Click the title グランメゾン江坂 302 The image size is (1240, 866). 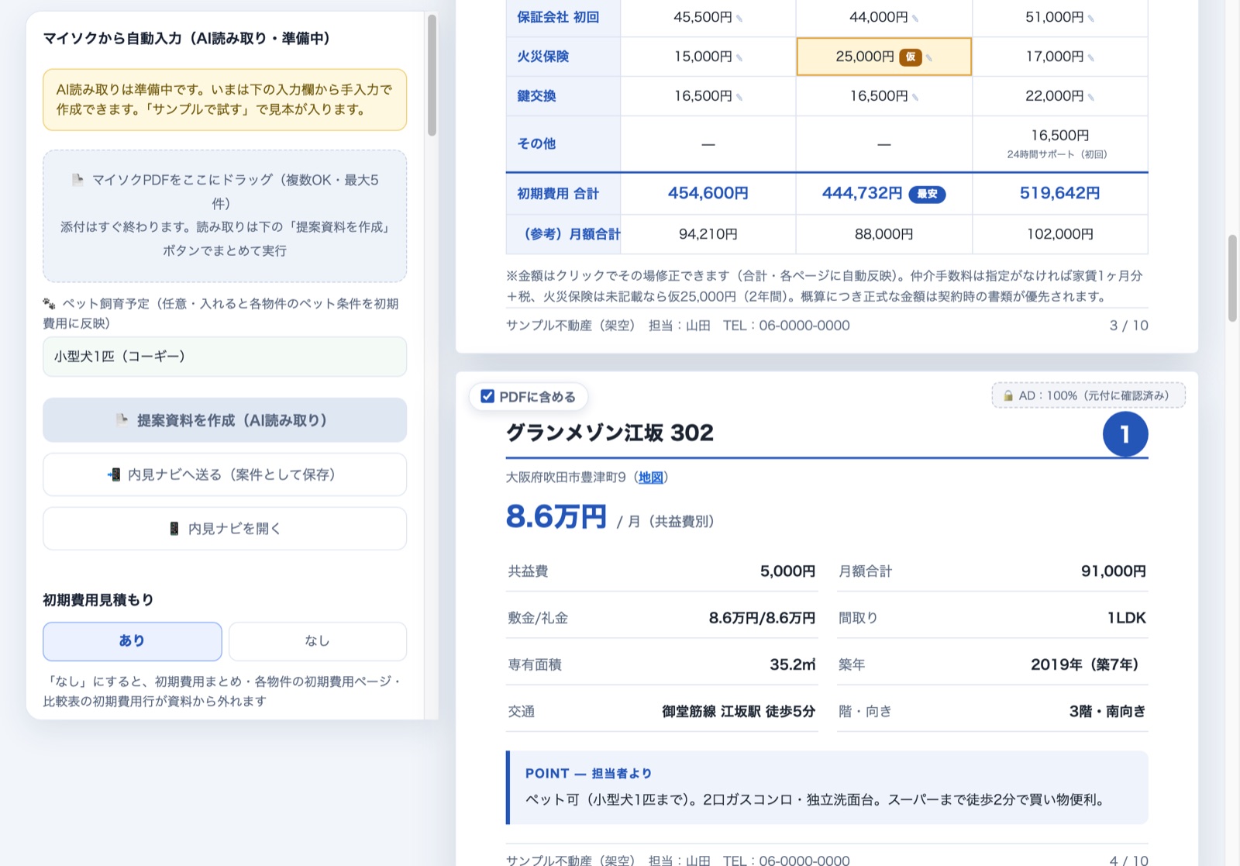pyautogui.click(x=610, y=433)
